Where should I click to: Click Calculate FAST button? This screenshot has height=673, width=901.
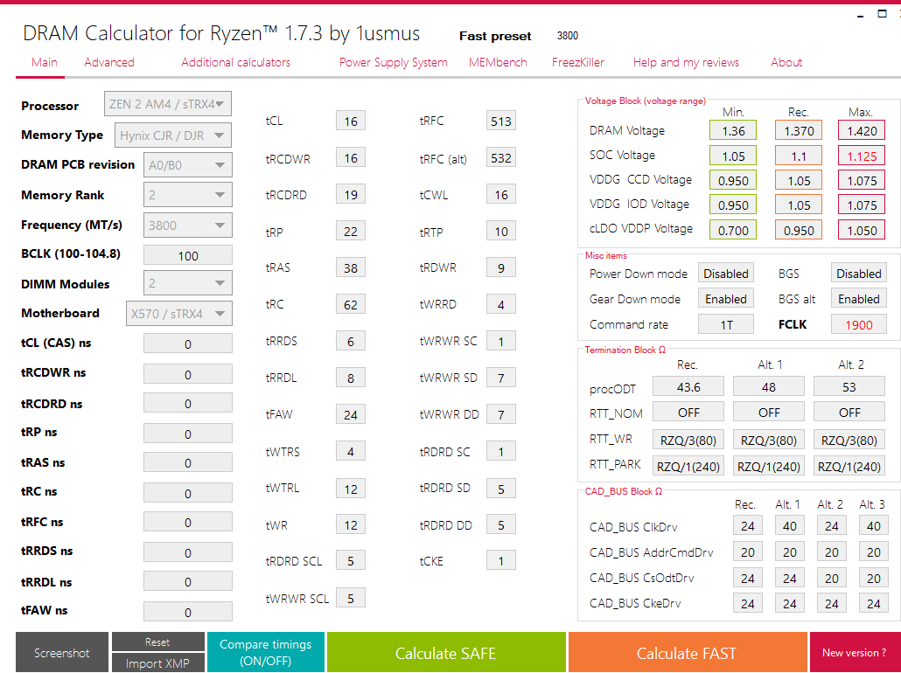click(687, 652)
